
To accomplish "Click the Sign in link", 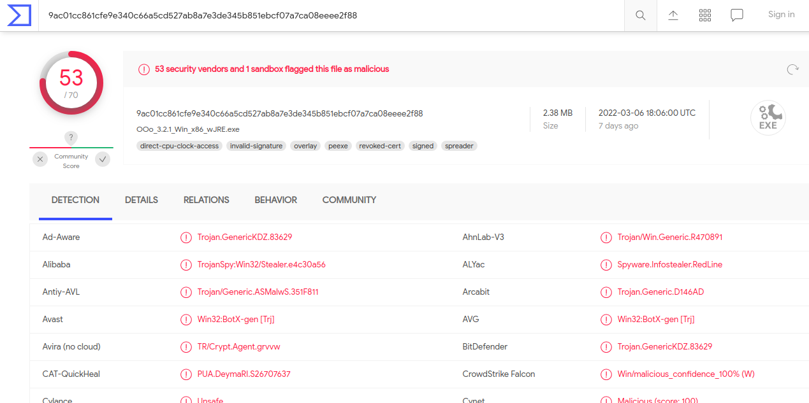I will 781,14.
